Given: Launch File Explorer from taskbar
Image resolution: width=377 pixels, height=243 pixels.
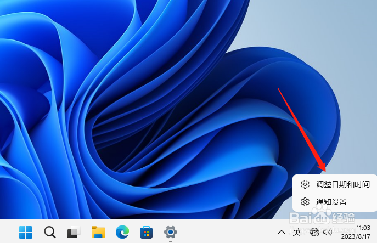Looking at the screenshot, I should [98, 232].
